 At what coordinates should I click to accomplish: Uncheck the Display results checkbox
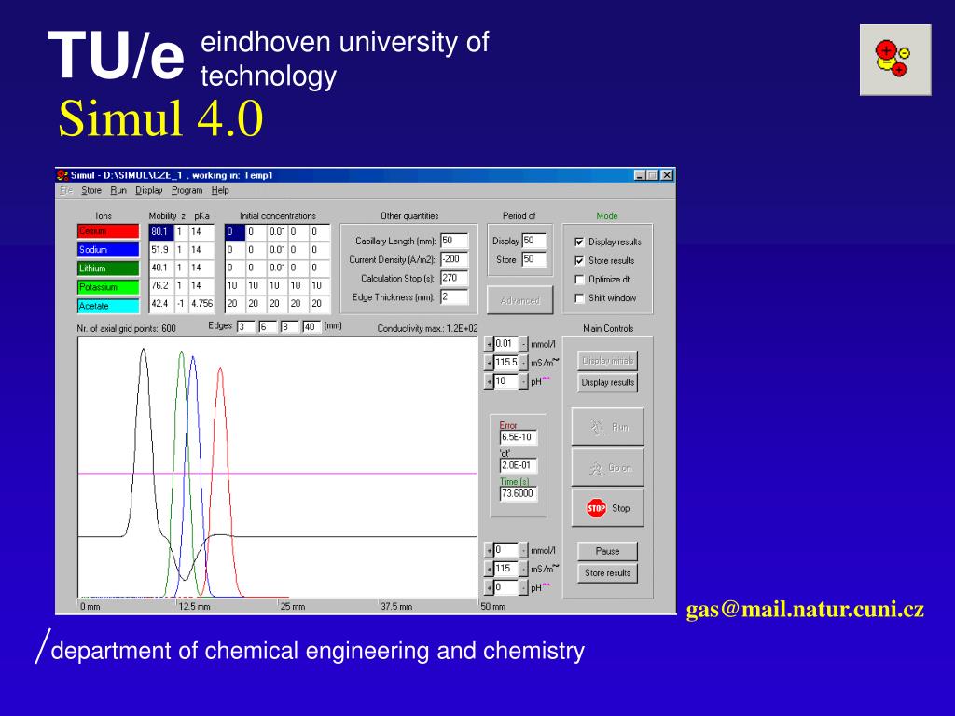pos(579,241)
